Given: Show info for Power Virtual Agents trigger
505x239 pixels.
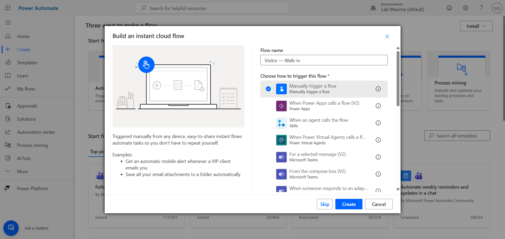Looking at the screenshot, I should point(378,140).
